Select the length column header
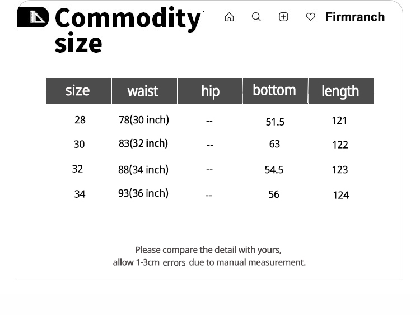 click(340, 91)
